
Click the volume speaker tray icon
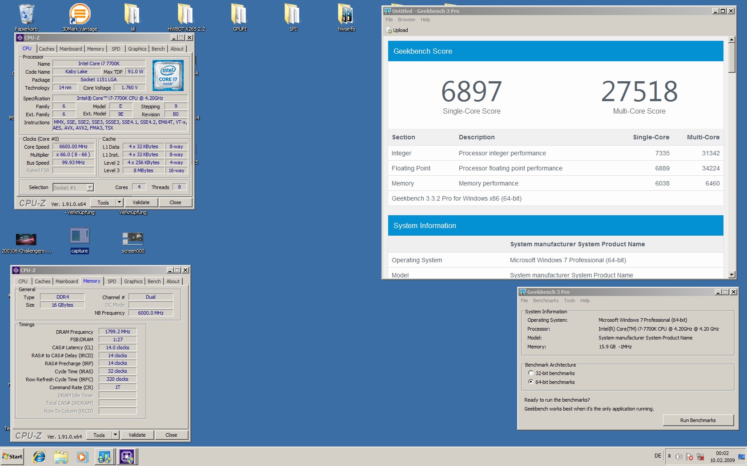679,457
